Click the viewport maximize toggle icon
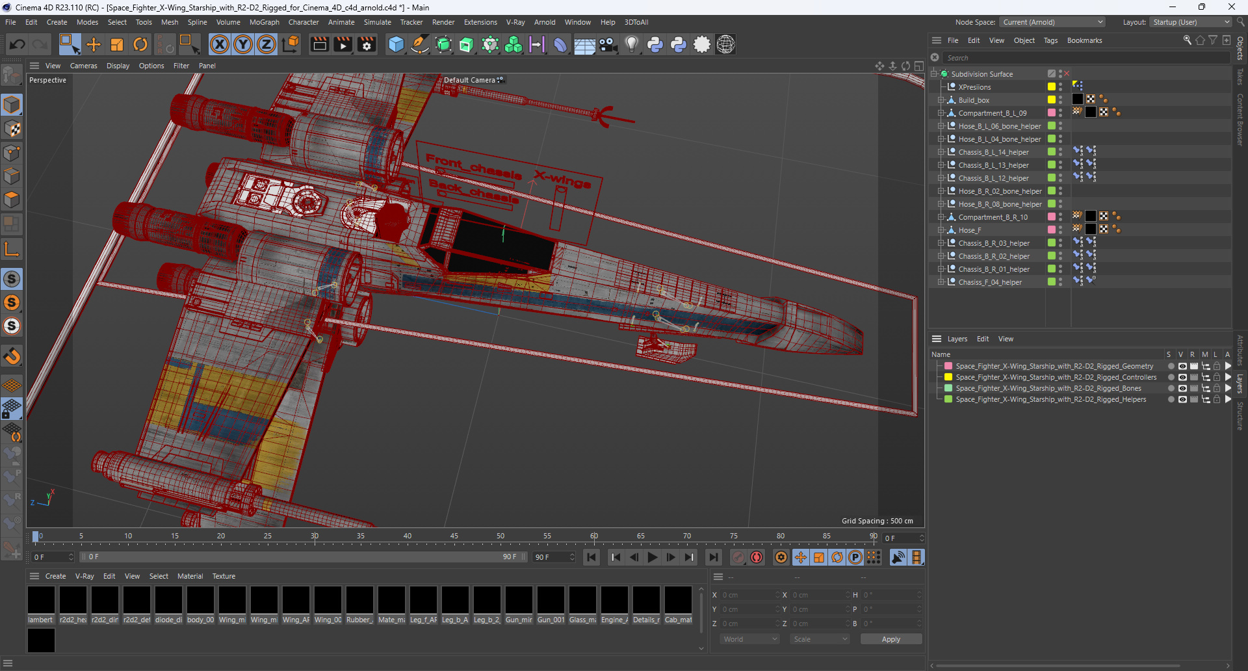 (x=919, y=66)
